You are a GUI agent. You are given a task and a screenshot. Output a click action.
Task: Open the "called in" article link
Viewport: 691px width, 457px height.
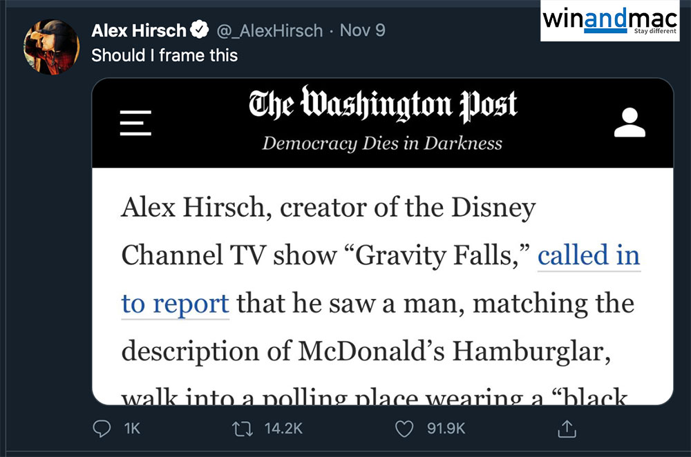pyautogui.click(x=589, y=255)
